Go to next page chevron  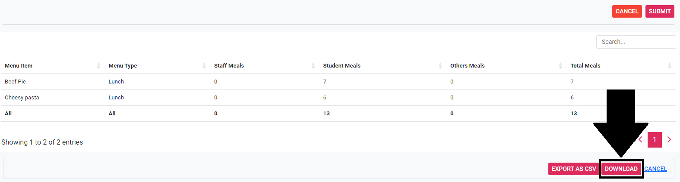(669, 139)
